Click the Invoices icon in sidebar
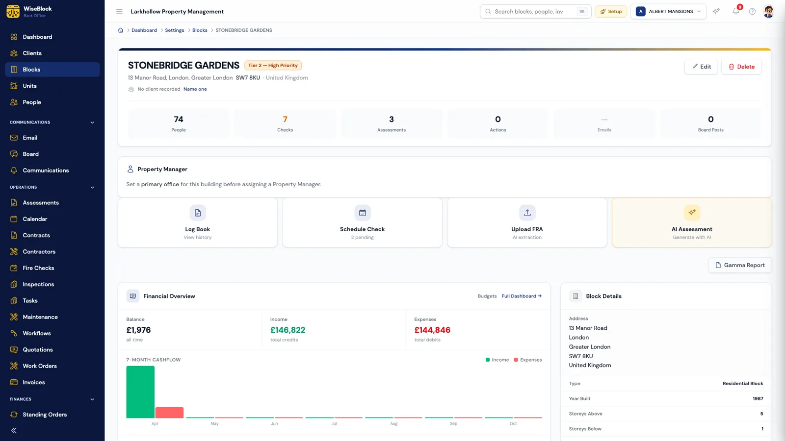This screenshot has height=441, width=785. pos(14,382)
